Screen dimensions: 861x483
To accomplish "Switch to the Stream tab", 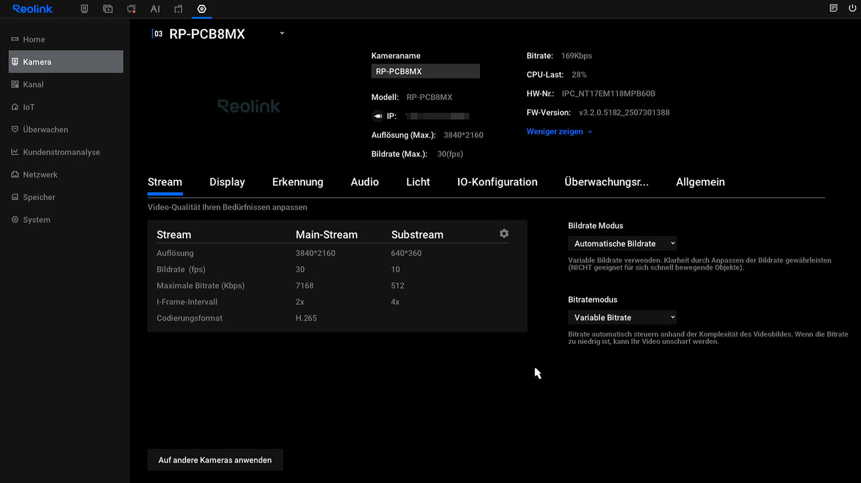I will pos(165,182).
